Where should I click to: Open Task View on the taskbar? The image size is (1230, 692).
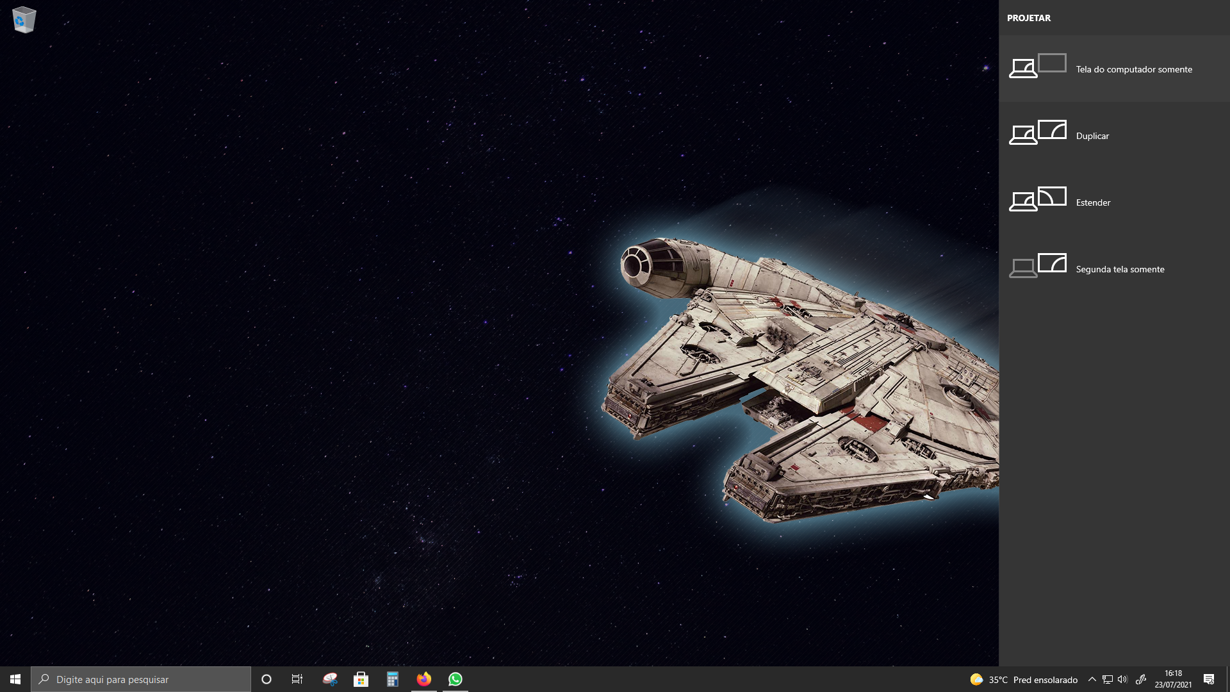tap(297, 679)
